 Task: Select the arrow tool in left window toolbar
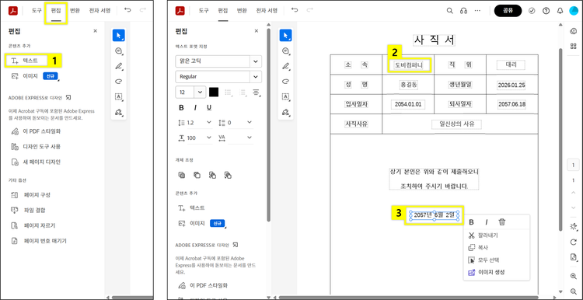119,35
